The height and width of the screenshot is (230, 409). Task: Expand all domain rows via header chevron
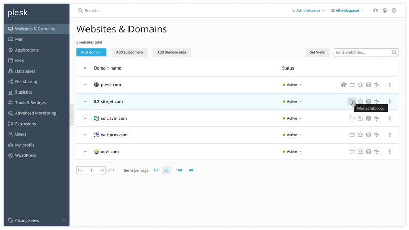[85, 68]
